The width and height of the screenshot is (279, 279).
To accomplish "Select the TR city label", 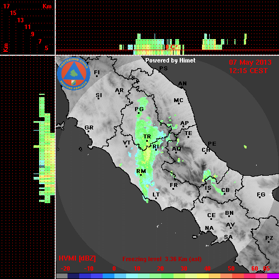I will [x=147, y=137].
